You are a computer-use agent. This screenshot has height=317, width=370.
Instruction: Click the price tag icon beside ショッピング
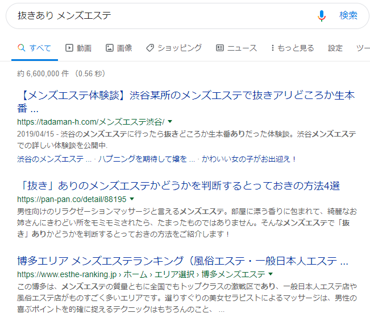(150, 48)
